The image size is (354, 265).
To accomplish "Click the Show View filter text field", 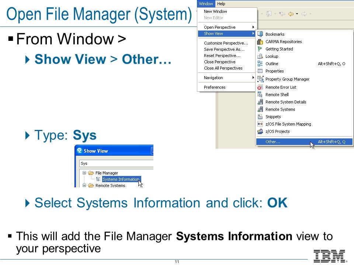I will [116, 163].
